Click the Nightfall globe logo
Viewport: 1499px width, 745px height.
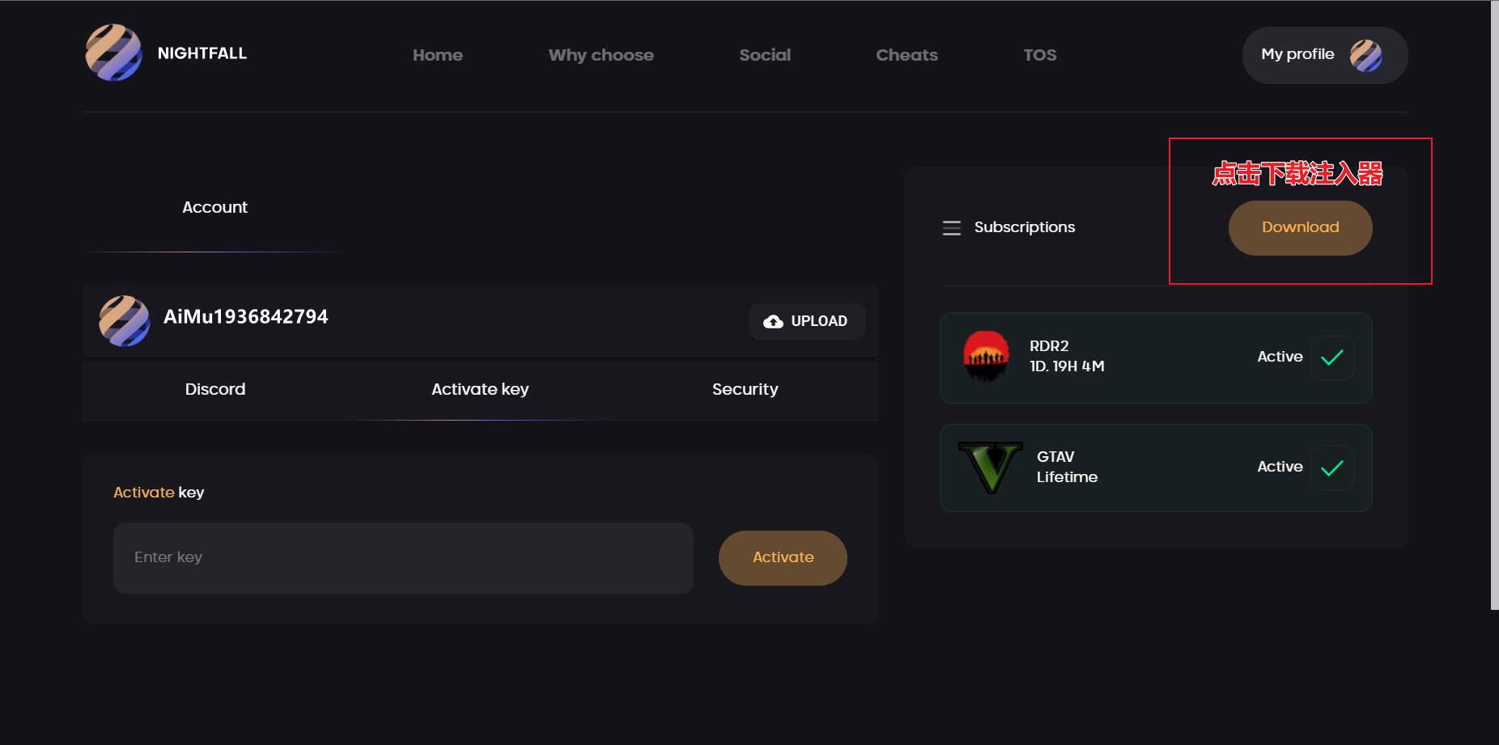[x=114, y=53]
